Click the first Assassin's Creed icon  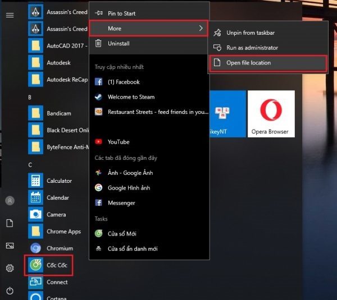pos(36,12)
